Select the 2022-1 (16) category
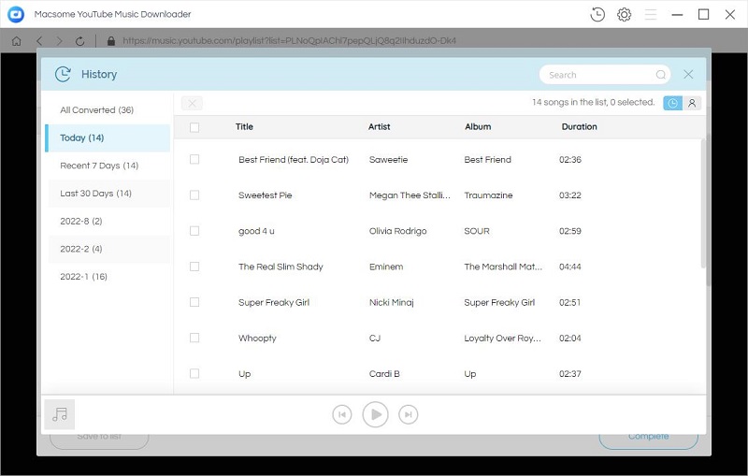This screenshot has height=476, width=748. 108,277
